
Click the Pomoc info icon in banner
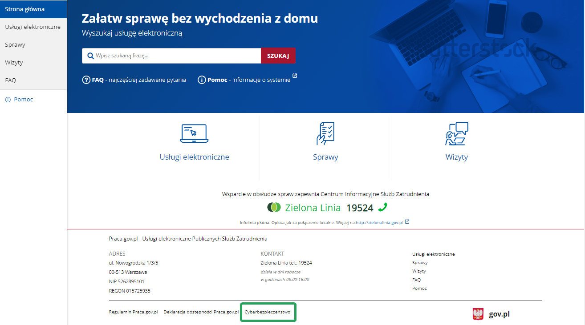202,80
